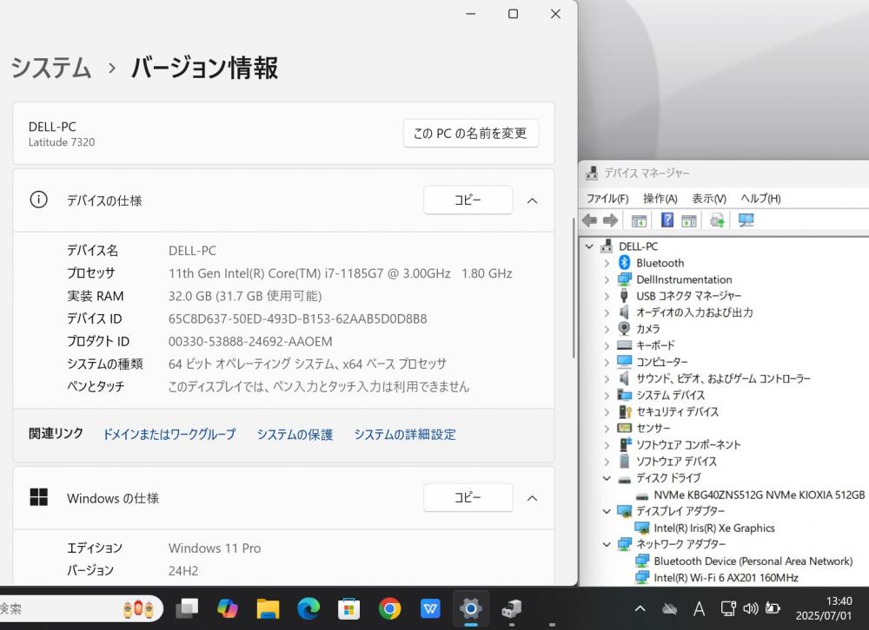Screen dimensions: 869x630
Task: Open the システムの保護 link
Action: tap(295, 434)
